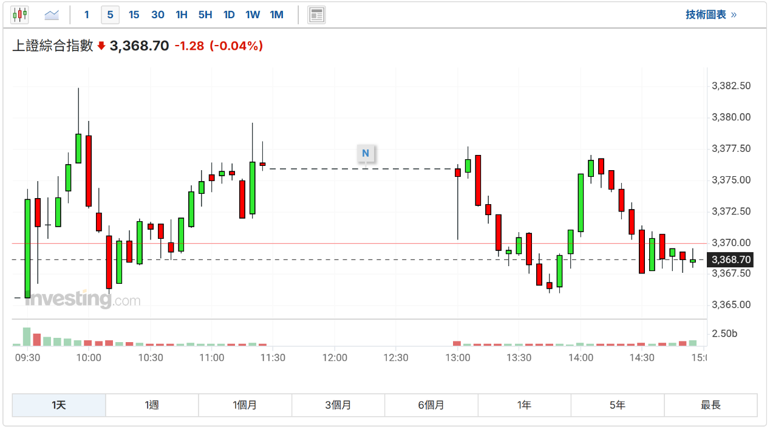This screenshot has width=770, height=429.
Task: Click the 3,382.50 price axis label
Action: [731, 86]
